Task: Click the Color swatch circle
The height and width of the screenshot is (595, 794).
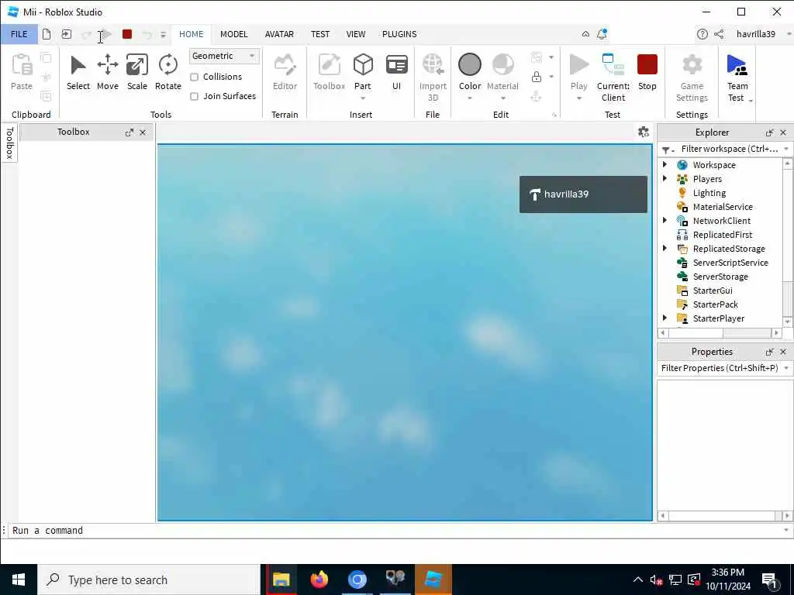Action: click(469, 65)
